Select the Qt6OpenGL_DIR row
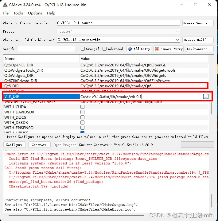 point(106,65)
